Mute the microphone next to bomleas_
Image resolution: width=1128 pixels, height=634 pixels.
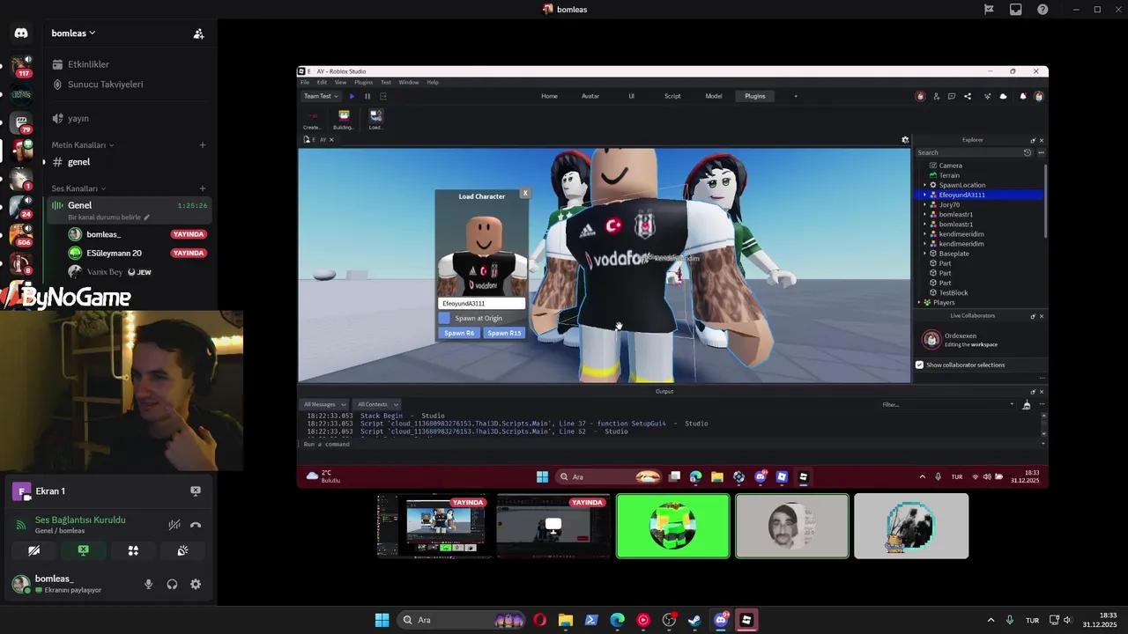pos(148,584)
